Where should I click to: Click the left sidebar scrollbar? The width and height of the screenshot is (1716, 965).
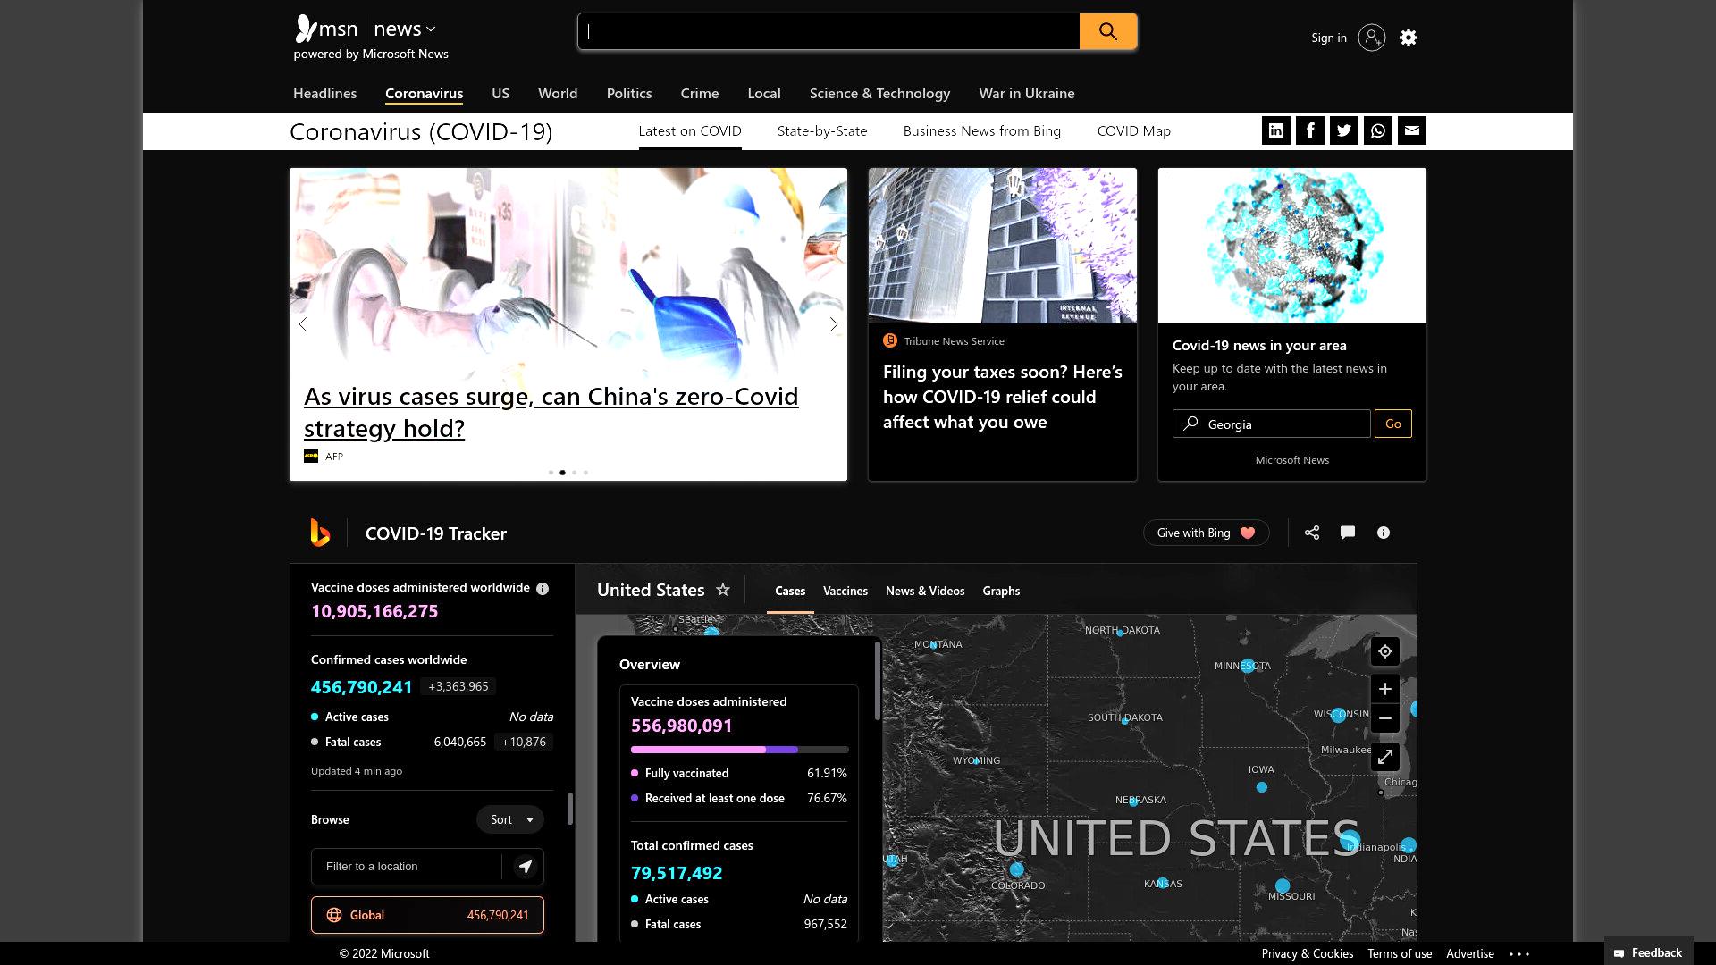pyautogui.click(x=570, y=809)
